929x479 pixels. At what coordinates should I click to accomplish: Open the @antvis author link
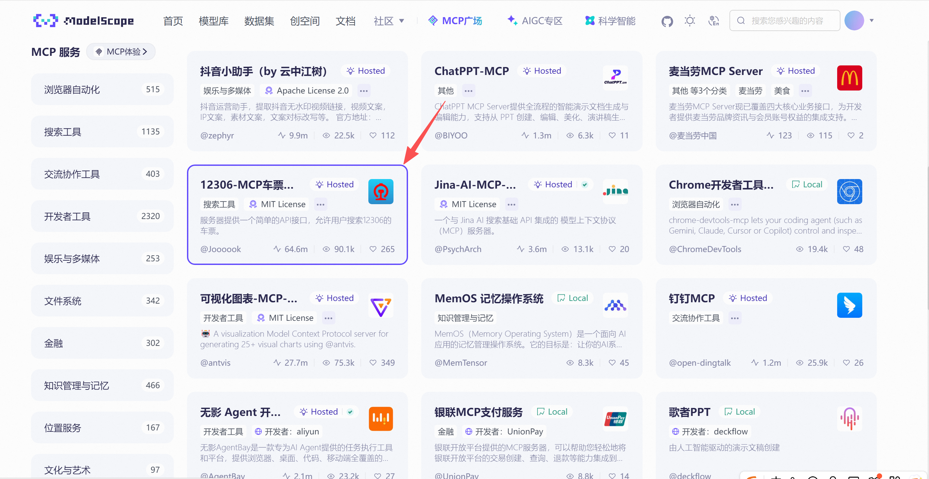(x=215, y=362)
